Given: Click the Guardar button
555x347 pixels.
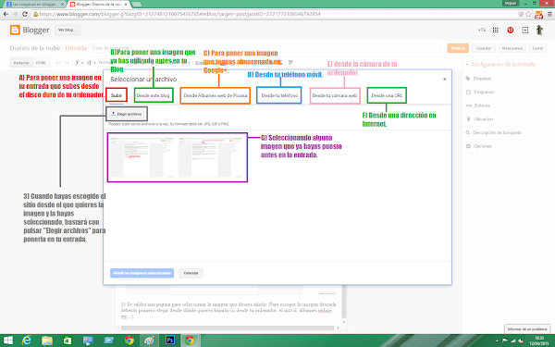Looking at the screenshot, I should pyautogui.click(x=484, y=48).
